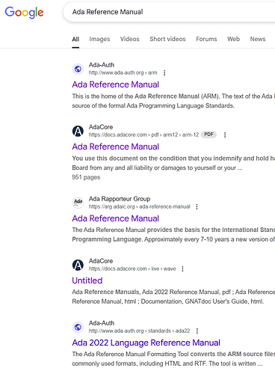Open the Untitled result from AdaCore
Viewport: 275px width, 374px height.
coord(87,280)
